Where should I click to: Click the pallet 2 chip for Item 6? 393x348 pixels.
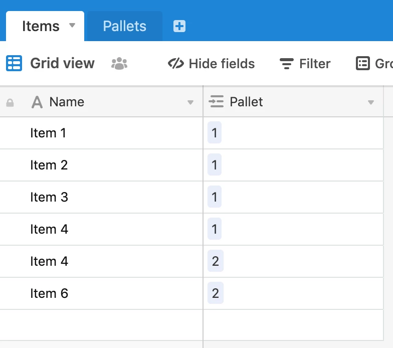pyautogui.click(x=216, y=293)
